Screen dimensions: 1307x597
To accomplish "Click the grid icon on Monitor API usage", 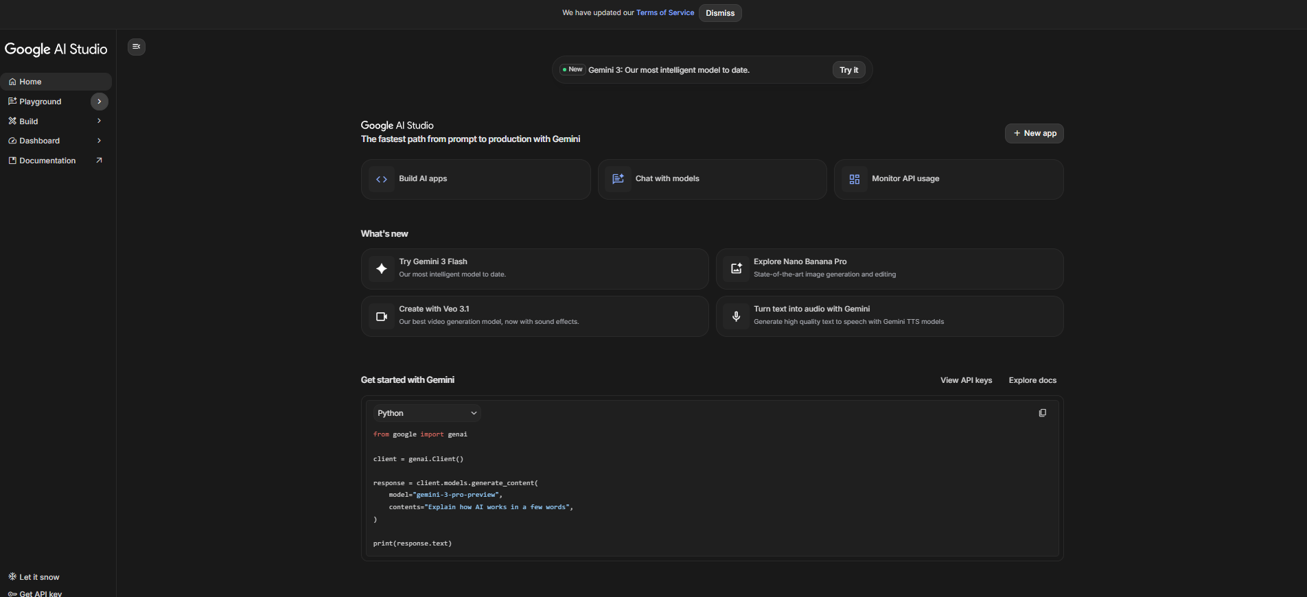I will (x=855, y=179).
